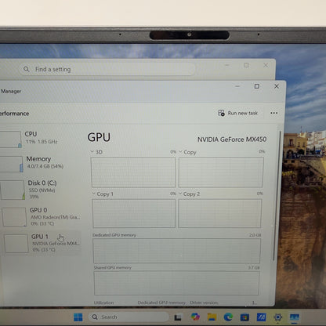The height and width of the screenshot is (326, 326).
Task: Minimize the Task Manager window
Action: click(x=237, y=86)
